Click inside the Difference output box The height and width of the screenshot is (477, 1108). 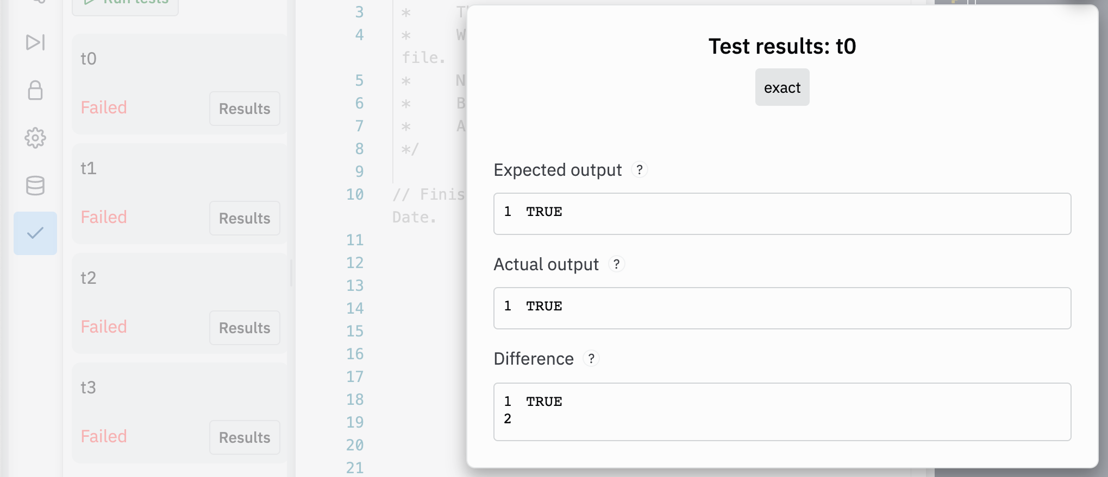pos(782,411)
